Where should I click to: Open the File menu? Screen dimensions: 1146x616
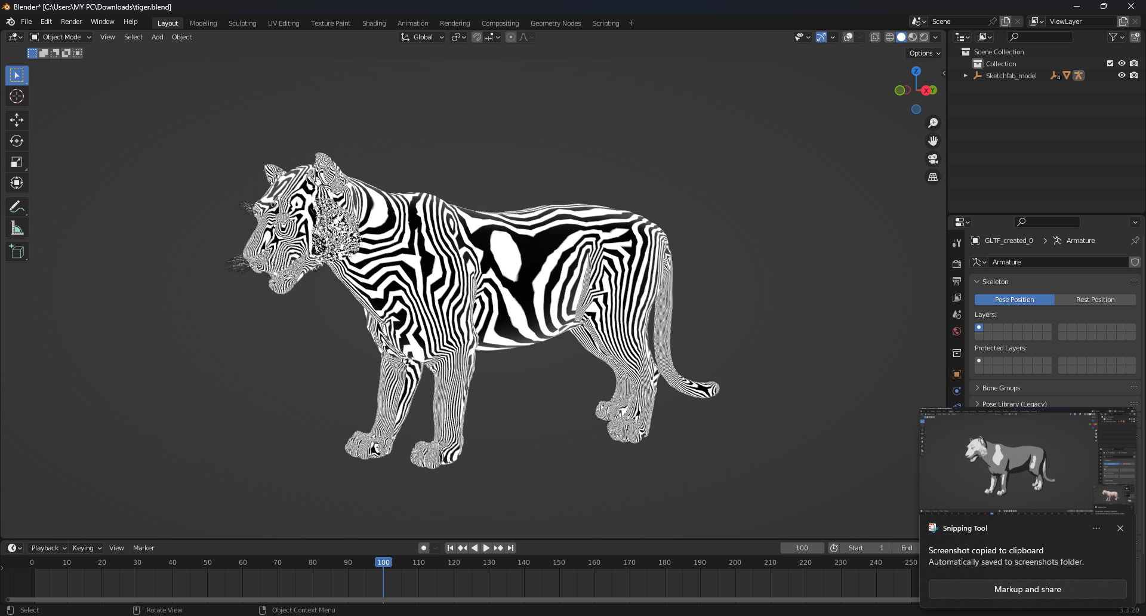(26, 21)
